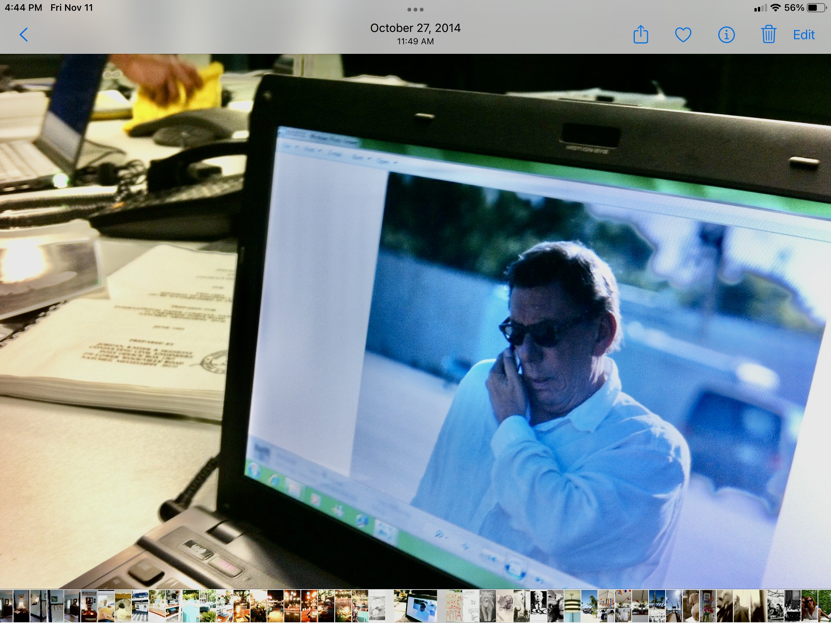Open the palm tree beach tent thumbnail
Image resolution: width=831 pixels, height=623 pixels.
point(589,606)
